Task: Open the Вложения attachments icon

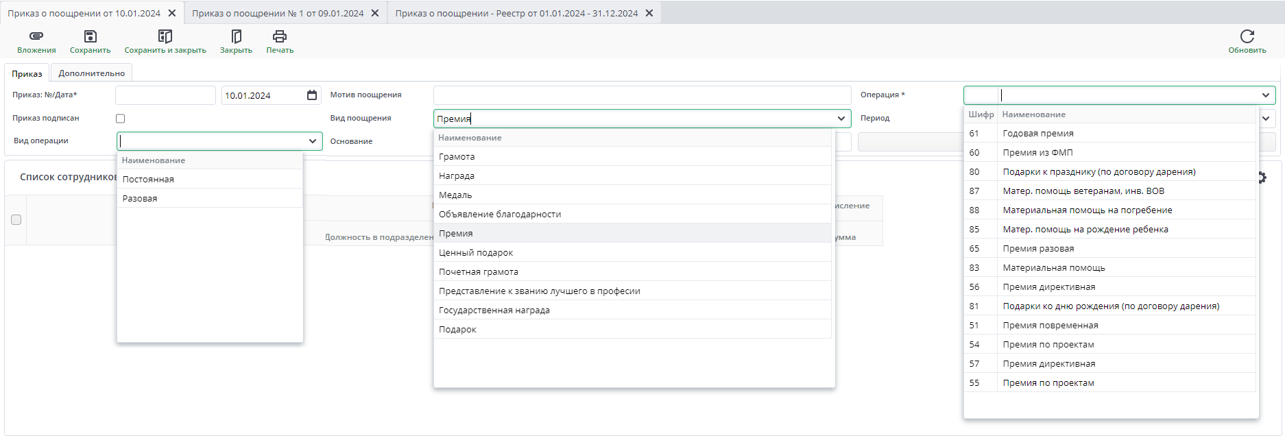Action: [36, 36]
